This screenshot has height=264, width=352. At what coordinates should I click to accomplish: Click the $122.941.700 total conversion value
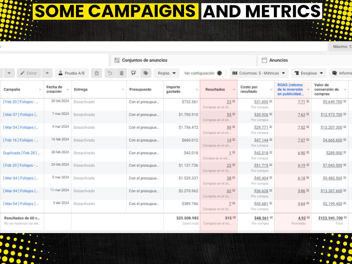pos(331,218)
